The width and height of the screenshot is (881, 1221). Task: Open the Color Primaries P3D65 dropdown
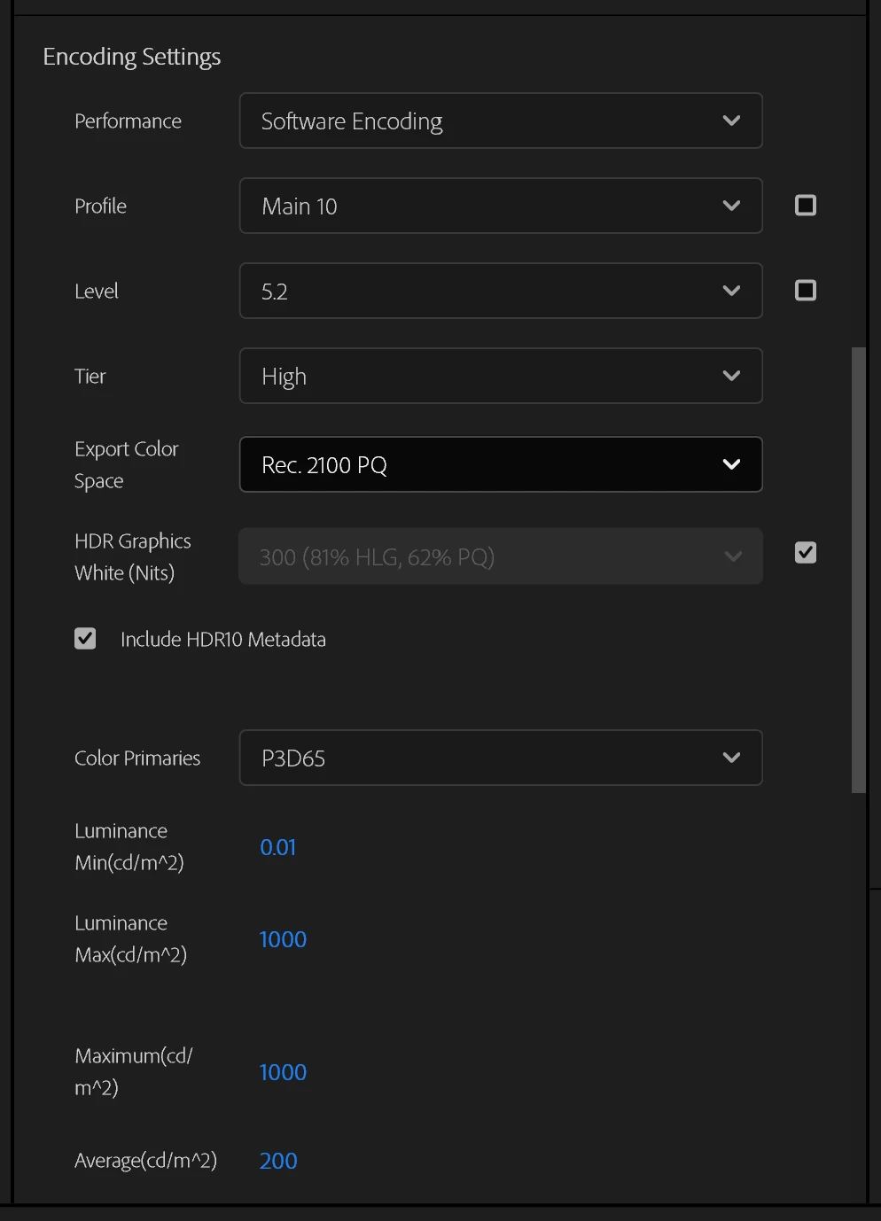[500, 758]
